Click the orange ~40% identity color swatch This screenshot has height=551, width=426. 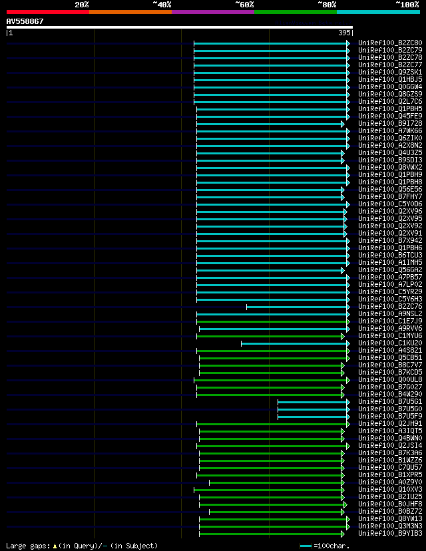point(130,12)
